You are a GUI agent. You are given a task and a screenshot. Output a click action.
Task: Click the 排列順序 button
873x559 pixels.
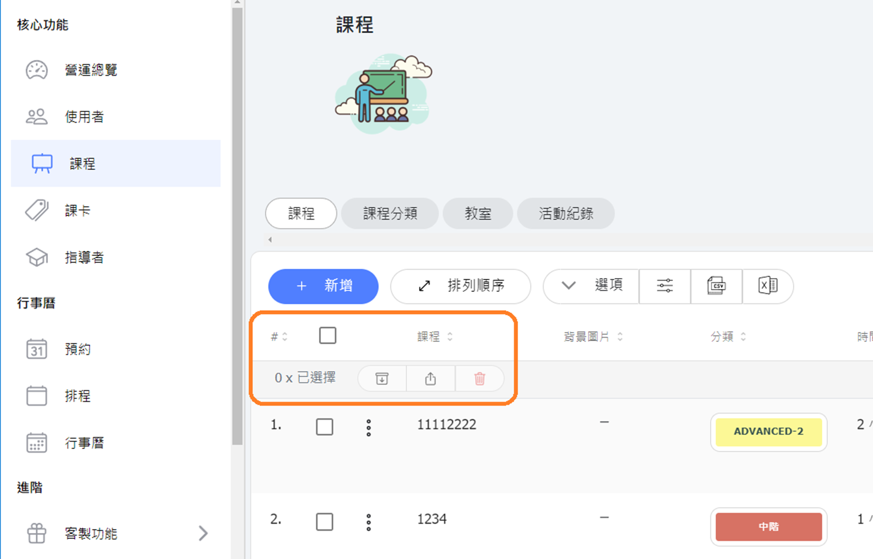click(x=461, y=286)
